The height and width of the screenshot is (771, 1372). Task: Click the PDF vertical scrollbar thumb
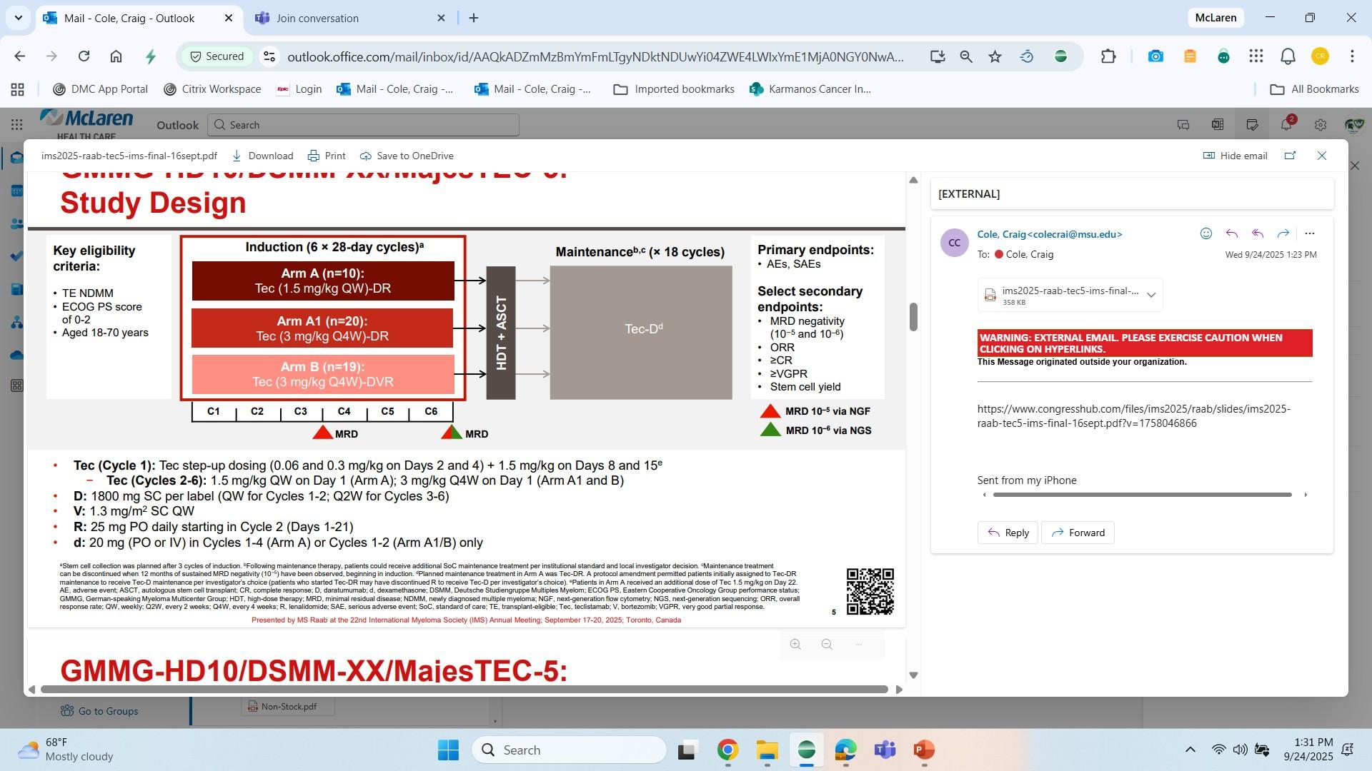tap(913, 316)
